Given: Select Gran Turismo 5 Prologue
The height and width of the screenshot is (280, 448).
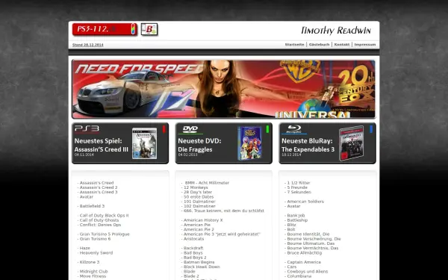Looking at the screenshot, I should click(104, 234).
